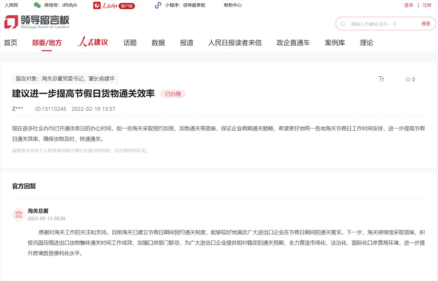438x281 pixels.
Task: Click the WeChat icon in top bar
Action: tap(37, 5)
